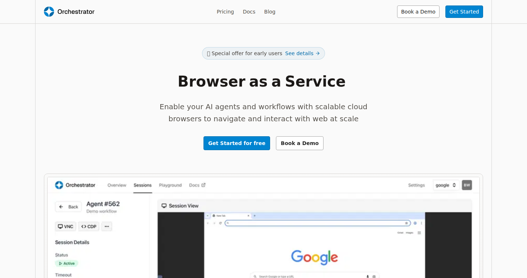527x278 pixels.
Task: Expand the google project dropdown
Action: point(446,185)
